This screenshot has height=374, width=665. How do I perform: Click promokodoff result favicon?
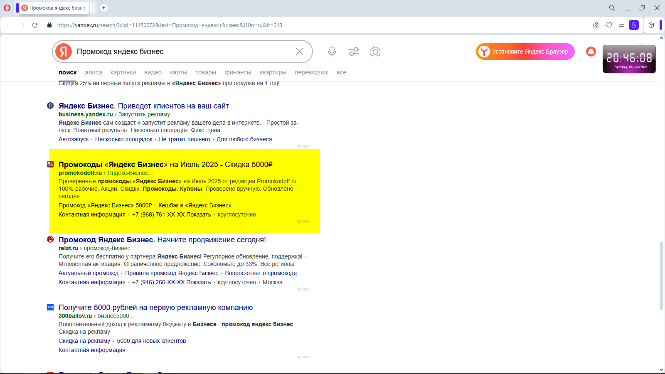(x=50, y=164)
